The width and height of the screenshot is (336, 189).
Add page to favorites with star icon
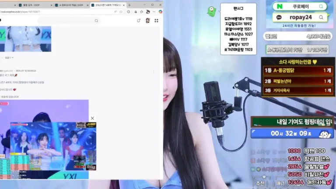coord(121,12)
